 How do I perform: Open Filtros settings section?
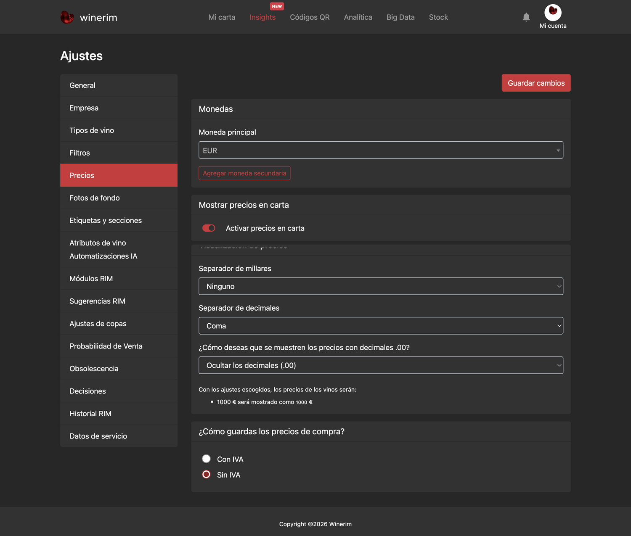click(119, 153)
